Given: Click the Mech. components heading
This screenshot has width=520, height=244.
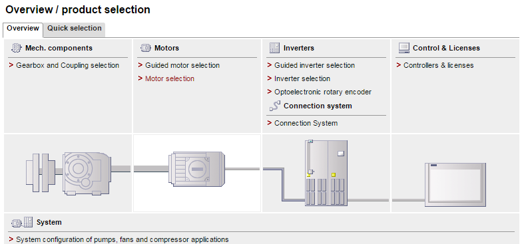Looking at the screenshot, I should coord(59,48).
